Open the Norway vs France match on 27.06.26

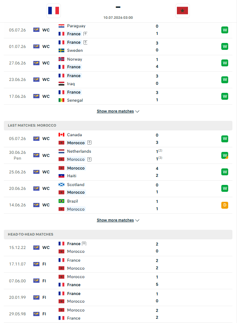point(118,63)
